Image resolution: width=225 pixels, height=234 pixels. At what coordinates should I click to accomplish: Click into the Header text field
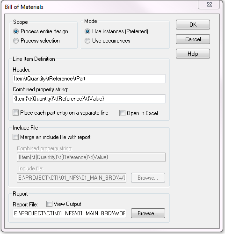(x=89, y=79)
